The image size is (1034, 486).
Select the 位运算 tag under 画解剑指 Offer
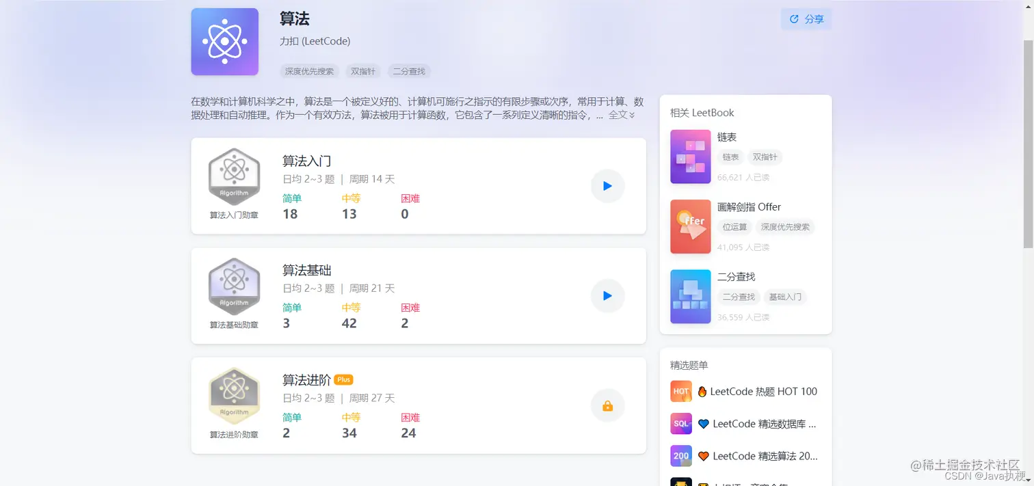[x=735, y=227]
